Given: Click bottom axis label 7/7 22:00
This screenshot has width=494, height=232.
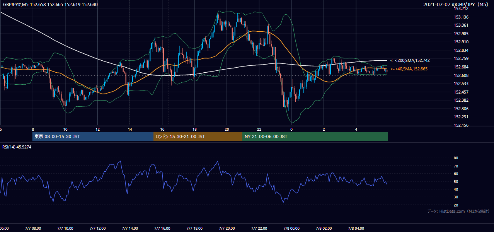Looking at the screenshot, I should pyautogui.click(x=259, y=229).
